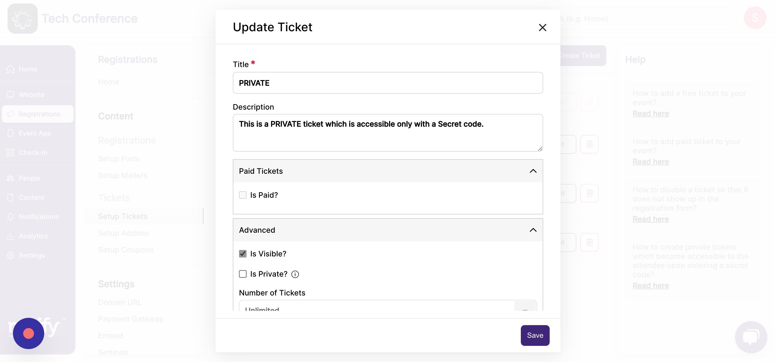
Task: Open the chat support bubble icon
Action: tap(751, 337)
